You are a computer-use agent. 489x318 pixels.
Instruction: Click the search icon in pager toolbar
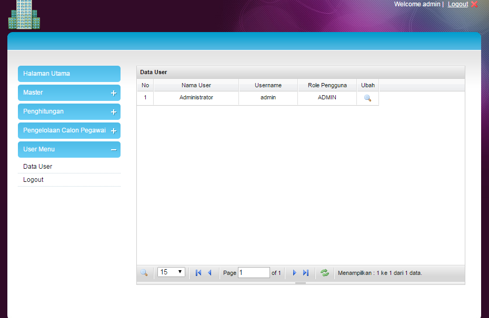coord(144,273)
